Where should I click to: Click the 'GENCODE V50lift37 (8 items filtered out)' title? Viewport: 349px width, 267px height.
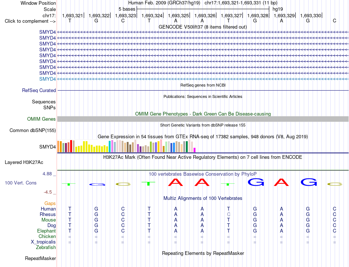point(203,27)
